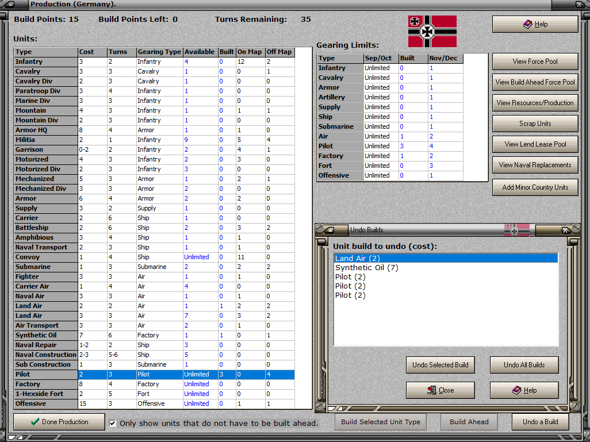The height and width of the screenshot is (442, 590).
Task: Open View Force Pool
Action: (x=535, y=62)
